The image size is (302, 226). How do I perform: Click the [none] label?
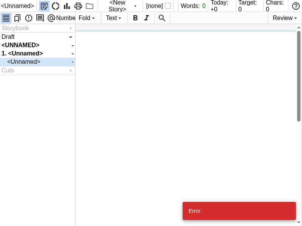pyautogui.click(x=155, y=6)
